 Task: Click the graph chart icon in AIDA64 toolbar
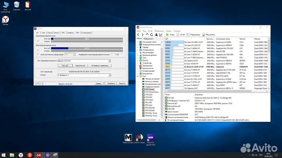[x=161, y=35]
